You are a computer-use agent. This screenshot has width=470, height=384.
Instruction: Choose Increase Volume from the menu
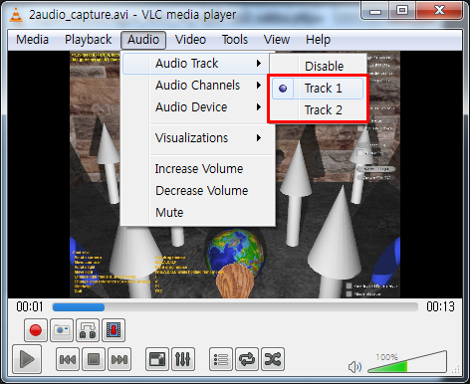point(198,169)
